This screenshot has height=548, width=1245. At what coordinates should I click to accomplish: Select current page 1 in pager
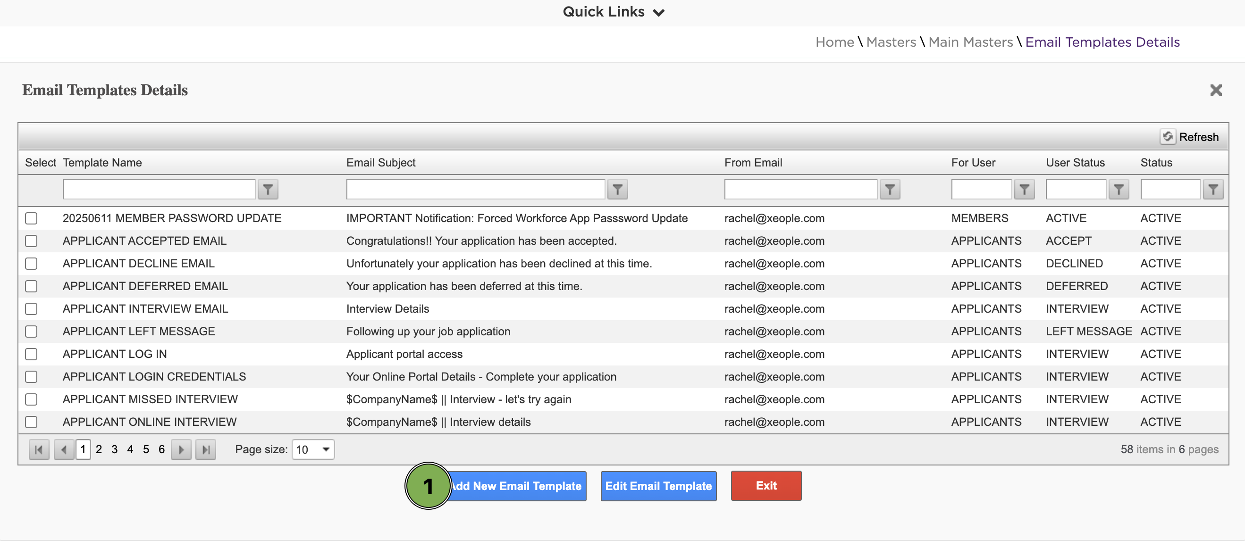point(83,449)
